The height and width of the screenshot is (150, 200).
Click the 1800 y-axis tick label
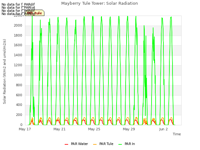18,35
